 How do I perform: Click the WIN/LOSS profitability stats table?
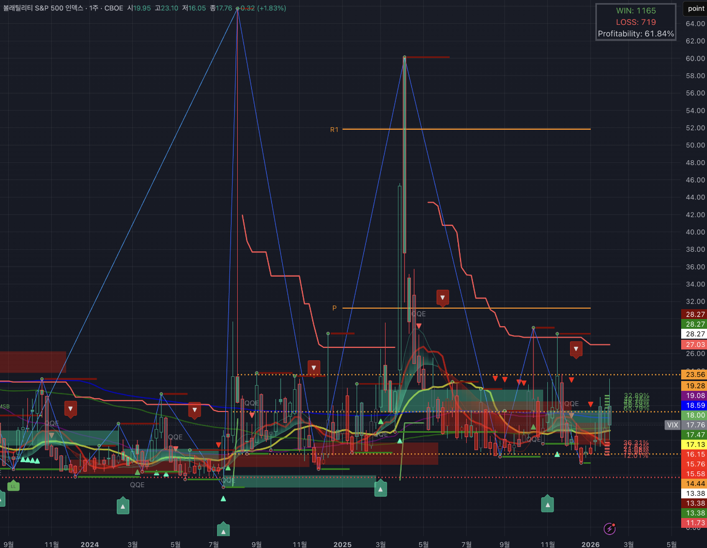point(636,22)
